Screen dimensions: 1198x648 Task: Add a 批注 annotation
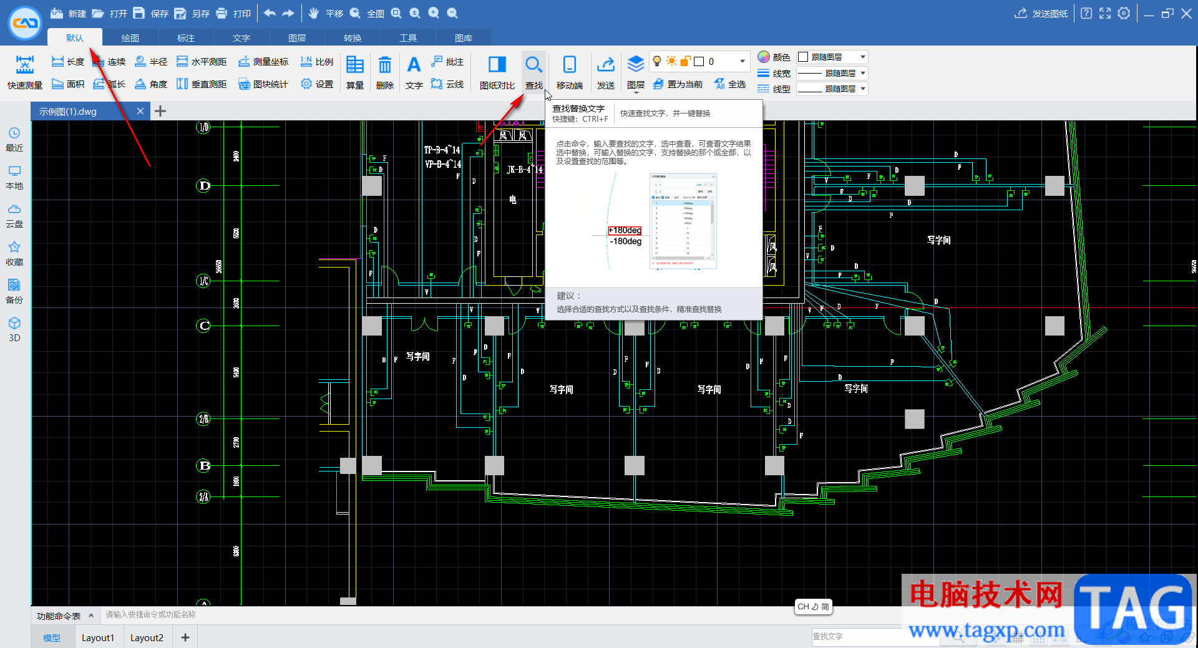coord(447,62)
